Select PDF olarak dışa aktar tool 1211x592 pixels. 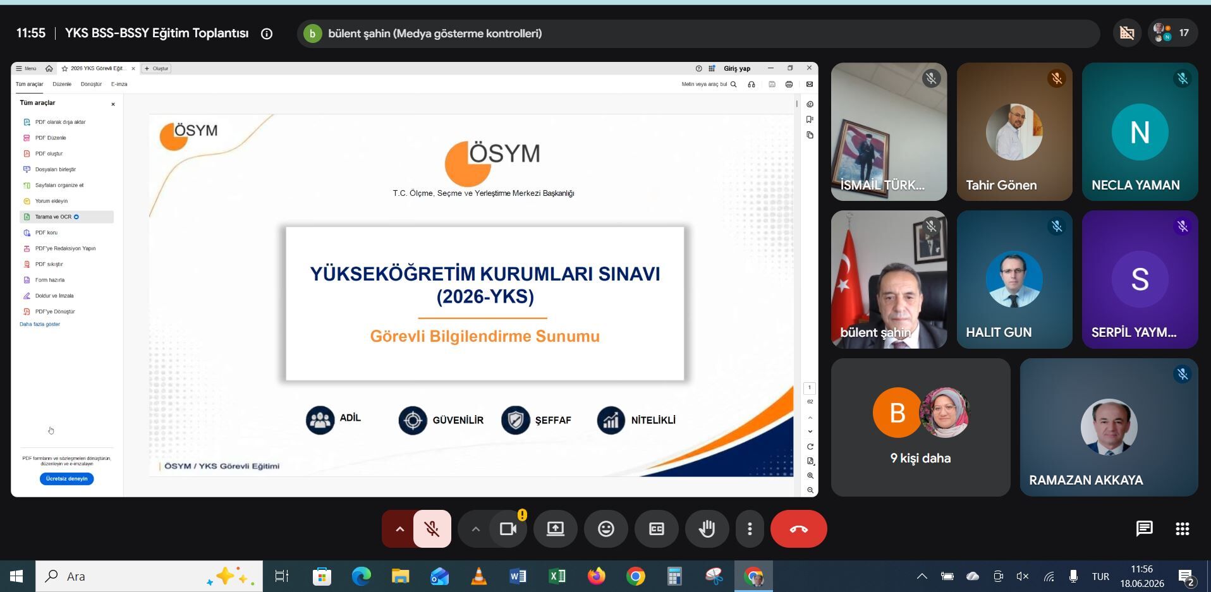click(66, 122)
